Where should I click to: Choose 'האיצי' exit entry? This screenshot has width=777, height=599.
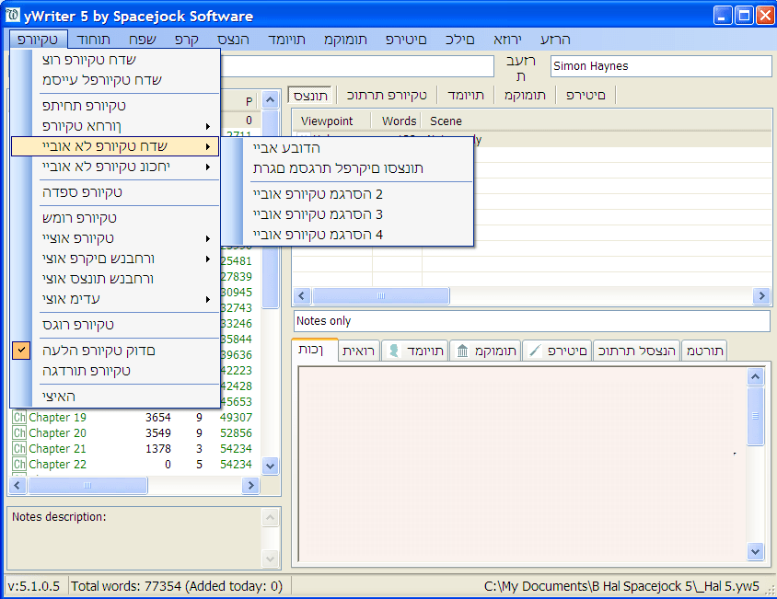pos(115,397)
